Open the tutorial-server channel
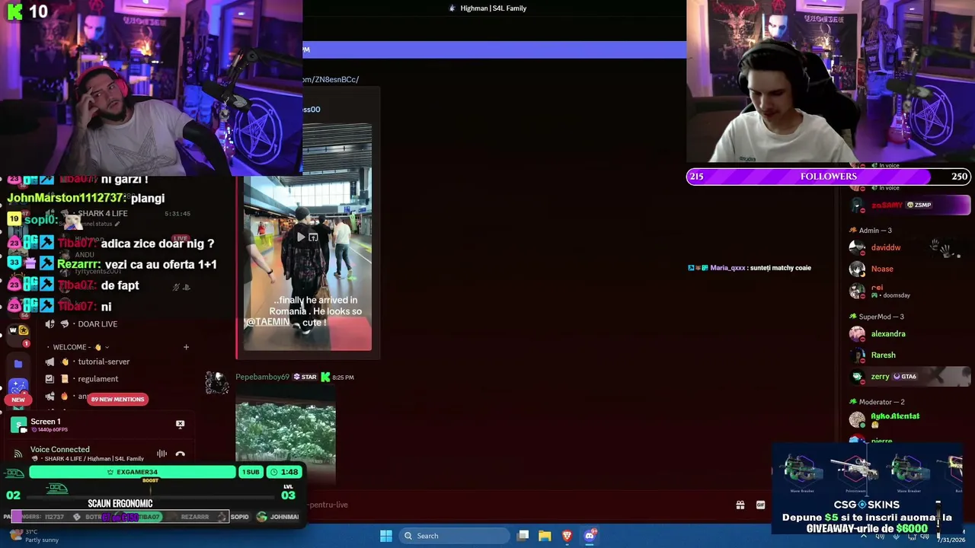Viewport: 975px width, 548px height. tap(104, 362)
